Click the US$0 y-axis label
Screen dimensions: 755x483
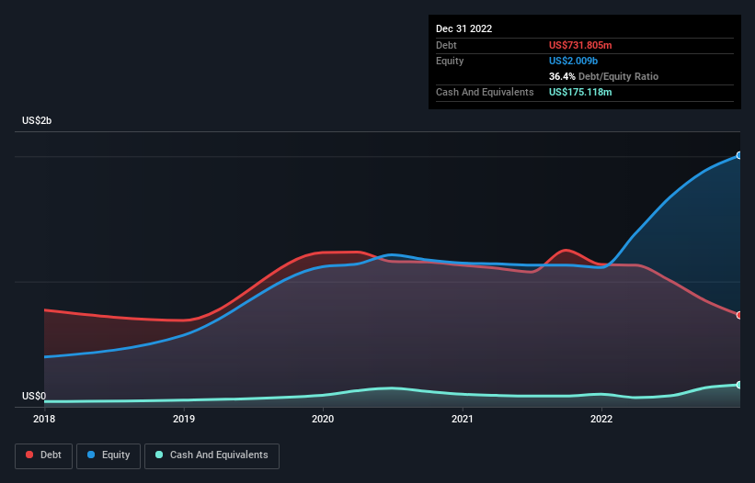pos(34,396)
